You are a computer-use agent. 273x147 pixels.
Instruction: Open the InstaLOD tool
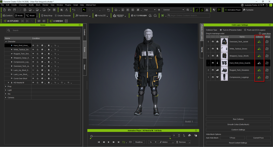coord(100,16)
